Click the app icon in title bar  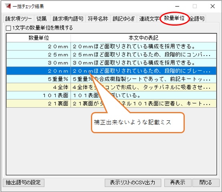tap(8, 6)
